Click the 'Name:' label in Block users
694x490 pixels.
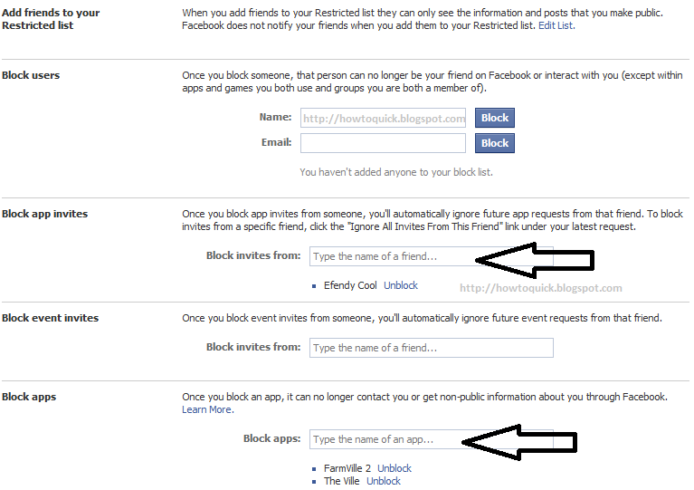(275, 117)
